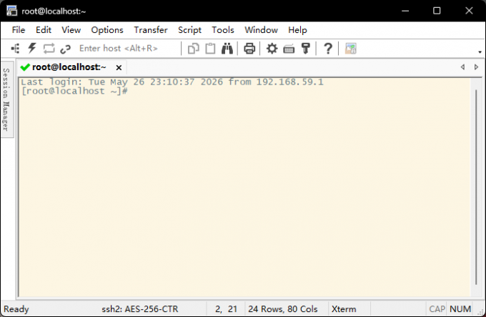
Task: Open the Window menu
Action: click(x=262, y=30)
